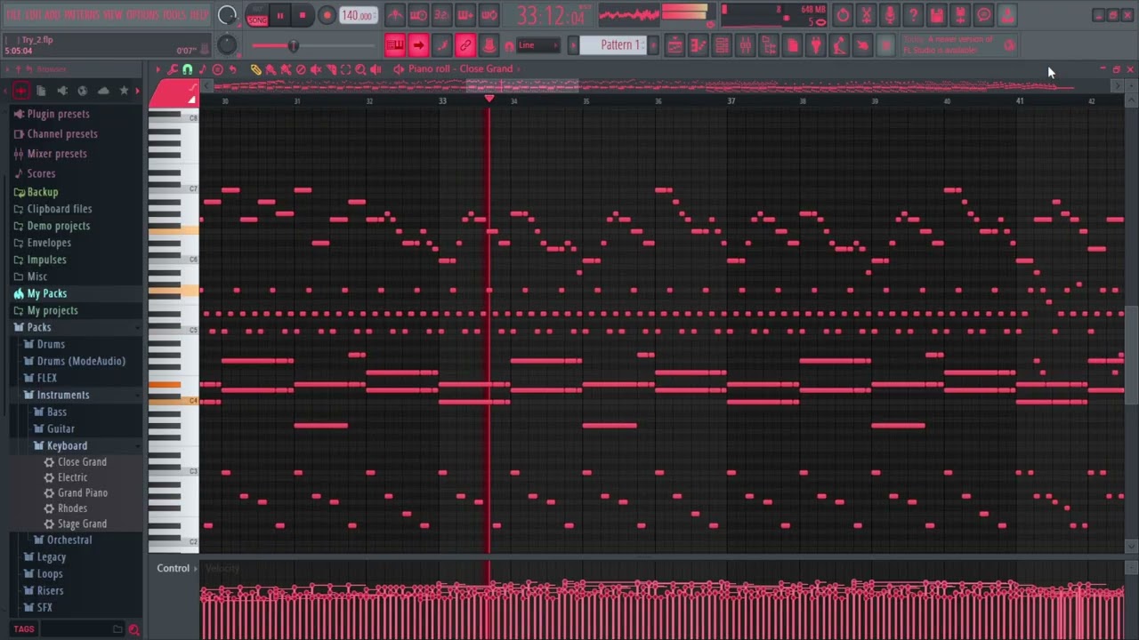Click the microphone recording icon

890,15
